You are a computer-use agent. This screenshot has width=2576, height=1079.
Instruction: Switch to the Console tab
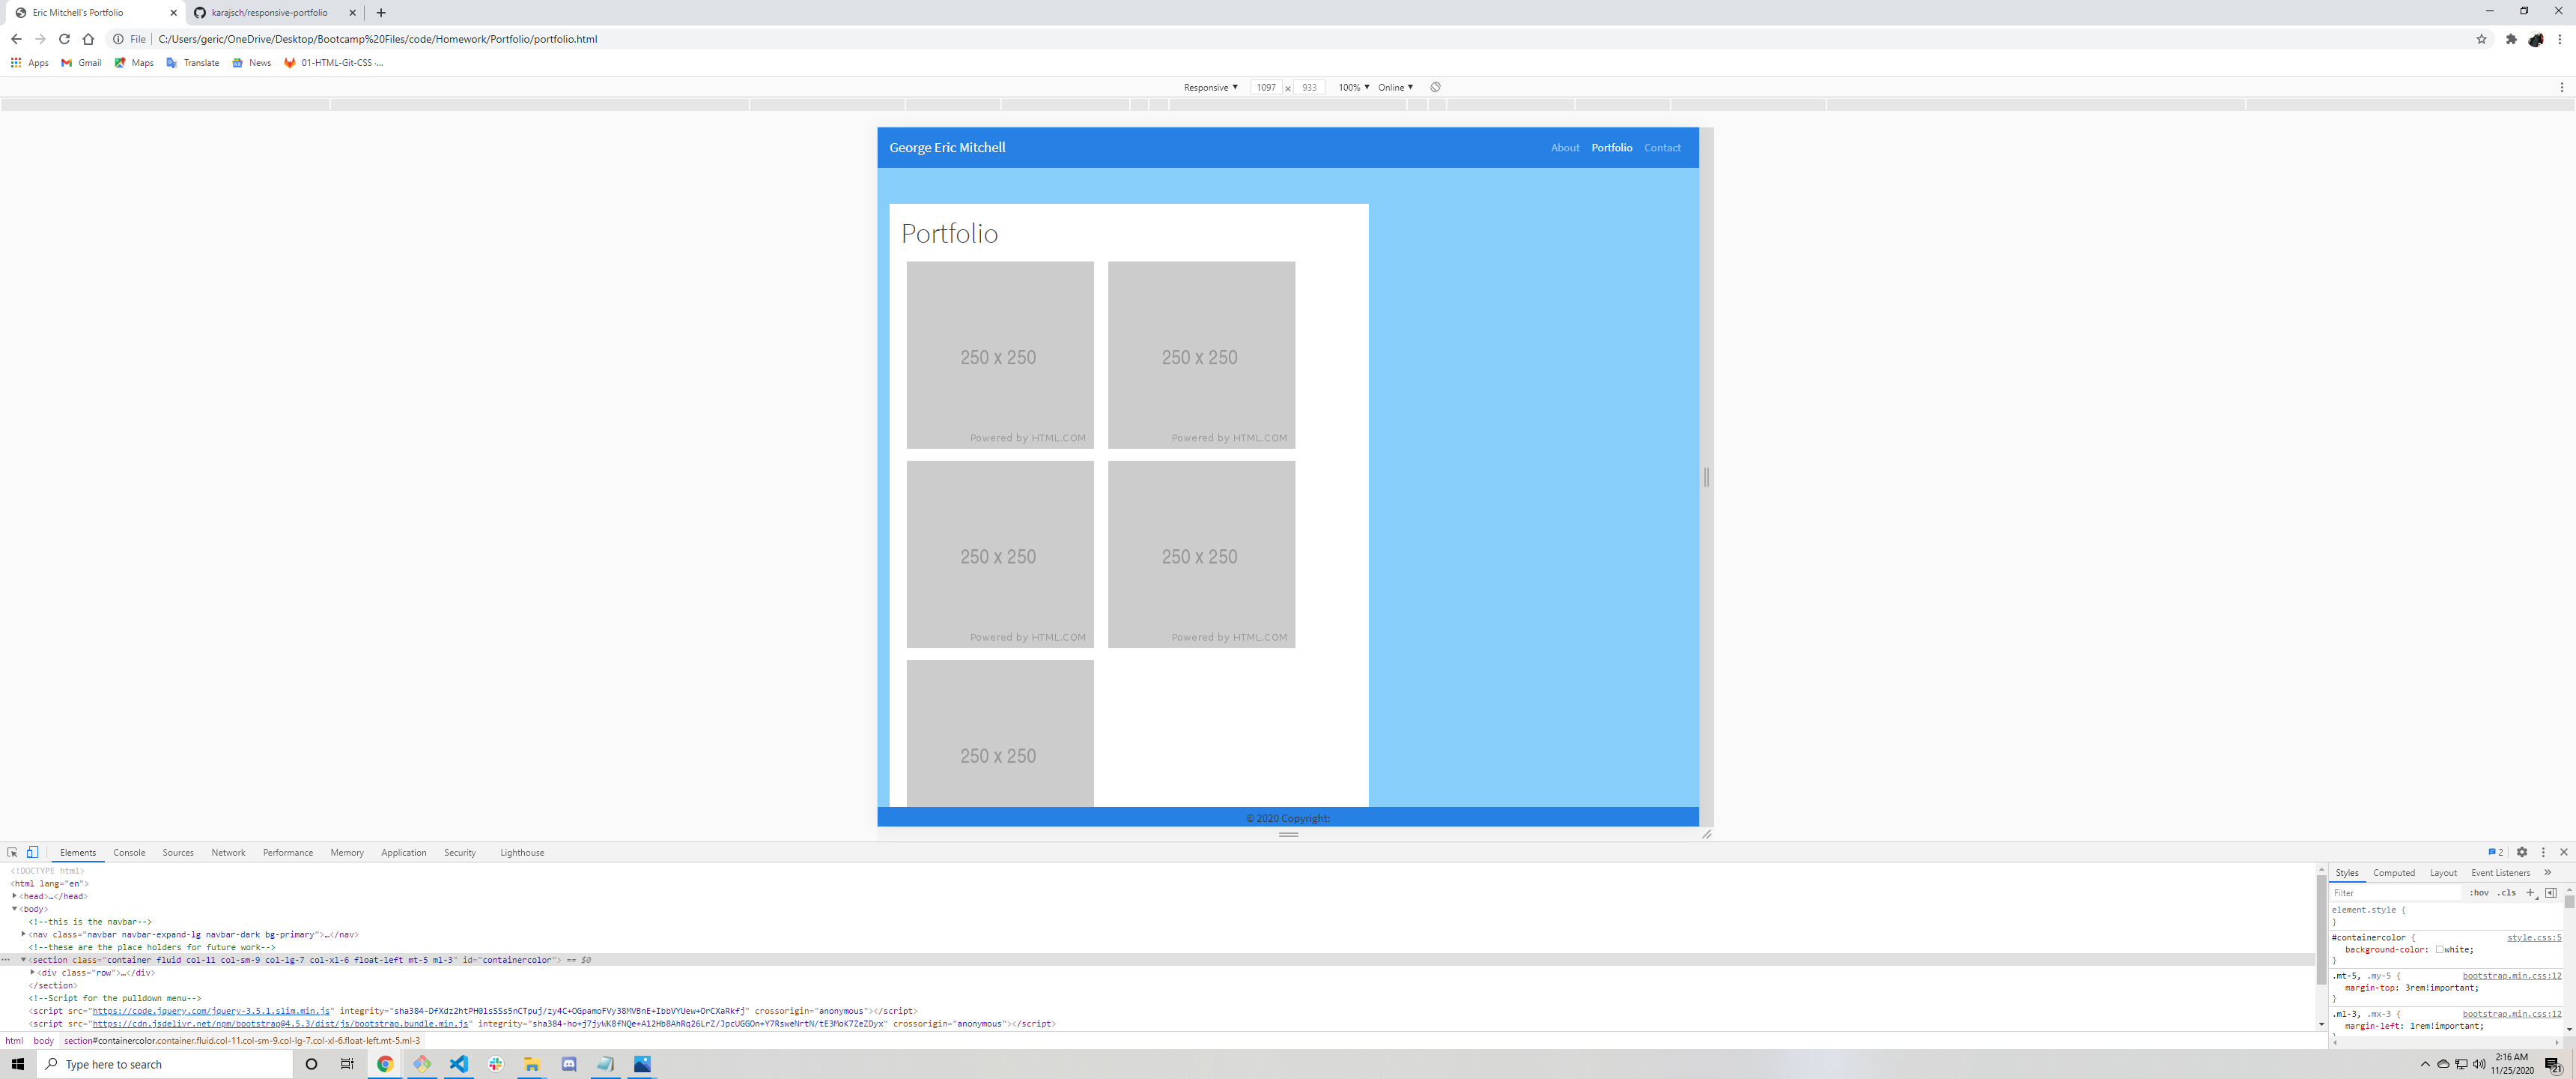click(x=129, y=852)
